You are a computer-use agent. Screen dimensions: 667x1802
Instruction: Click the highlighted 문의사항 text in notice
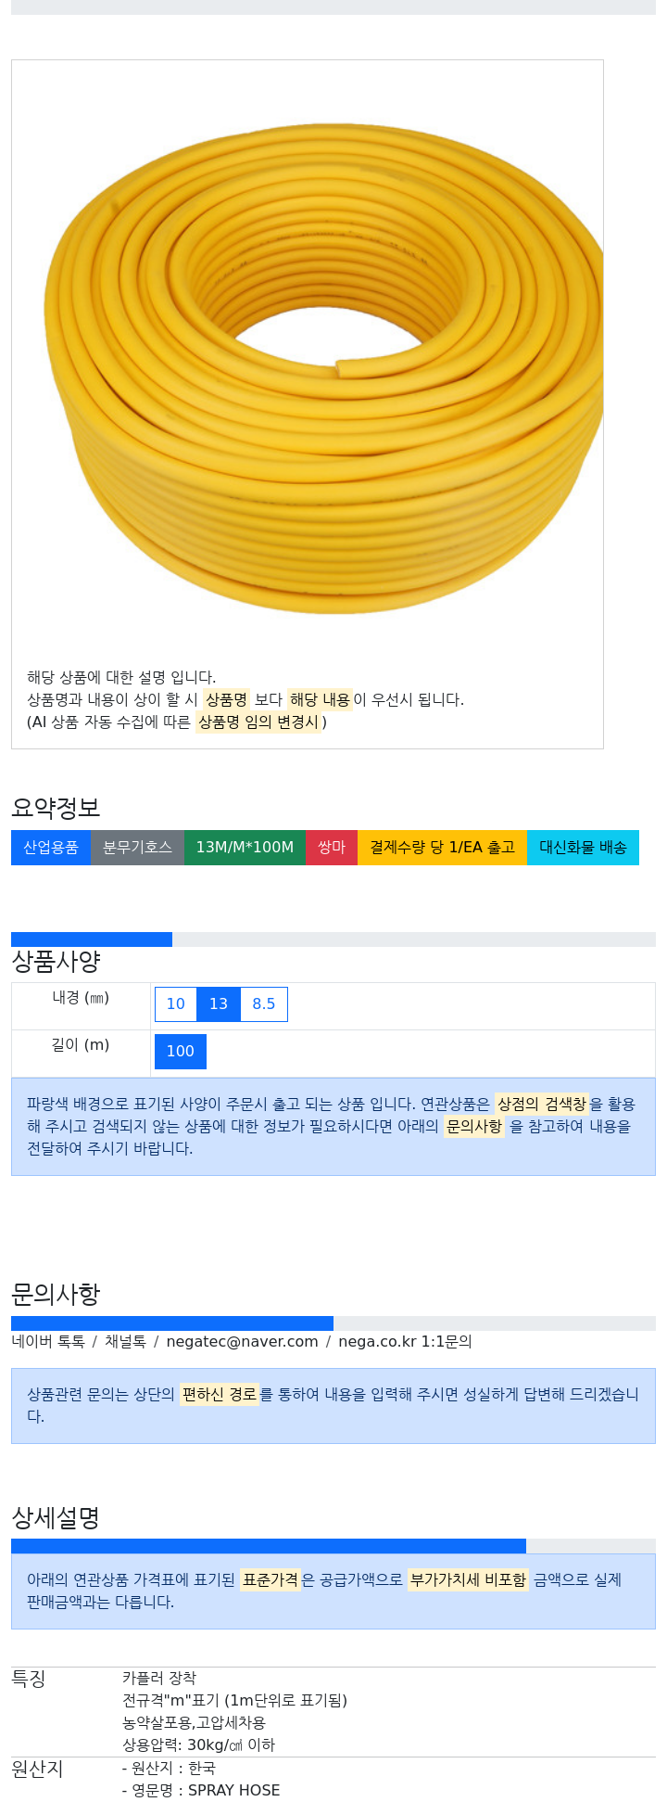[474, 1127]
